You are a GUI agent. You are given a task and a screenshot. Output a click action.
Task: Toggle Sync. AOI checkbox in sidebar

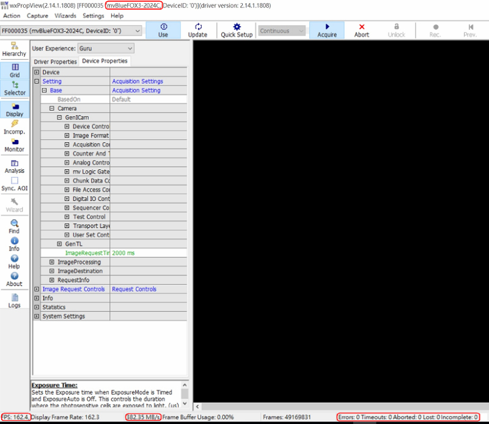point(15,181)
